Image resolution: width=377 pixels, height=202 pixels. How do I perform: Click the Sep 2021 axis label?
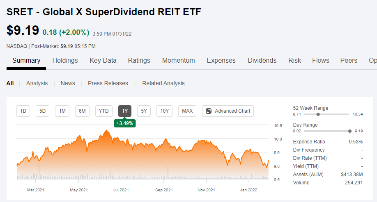coord(164,190)
